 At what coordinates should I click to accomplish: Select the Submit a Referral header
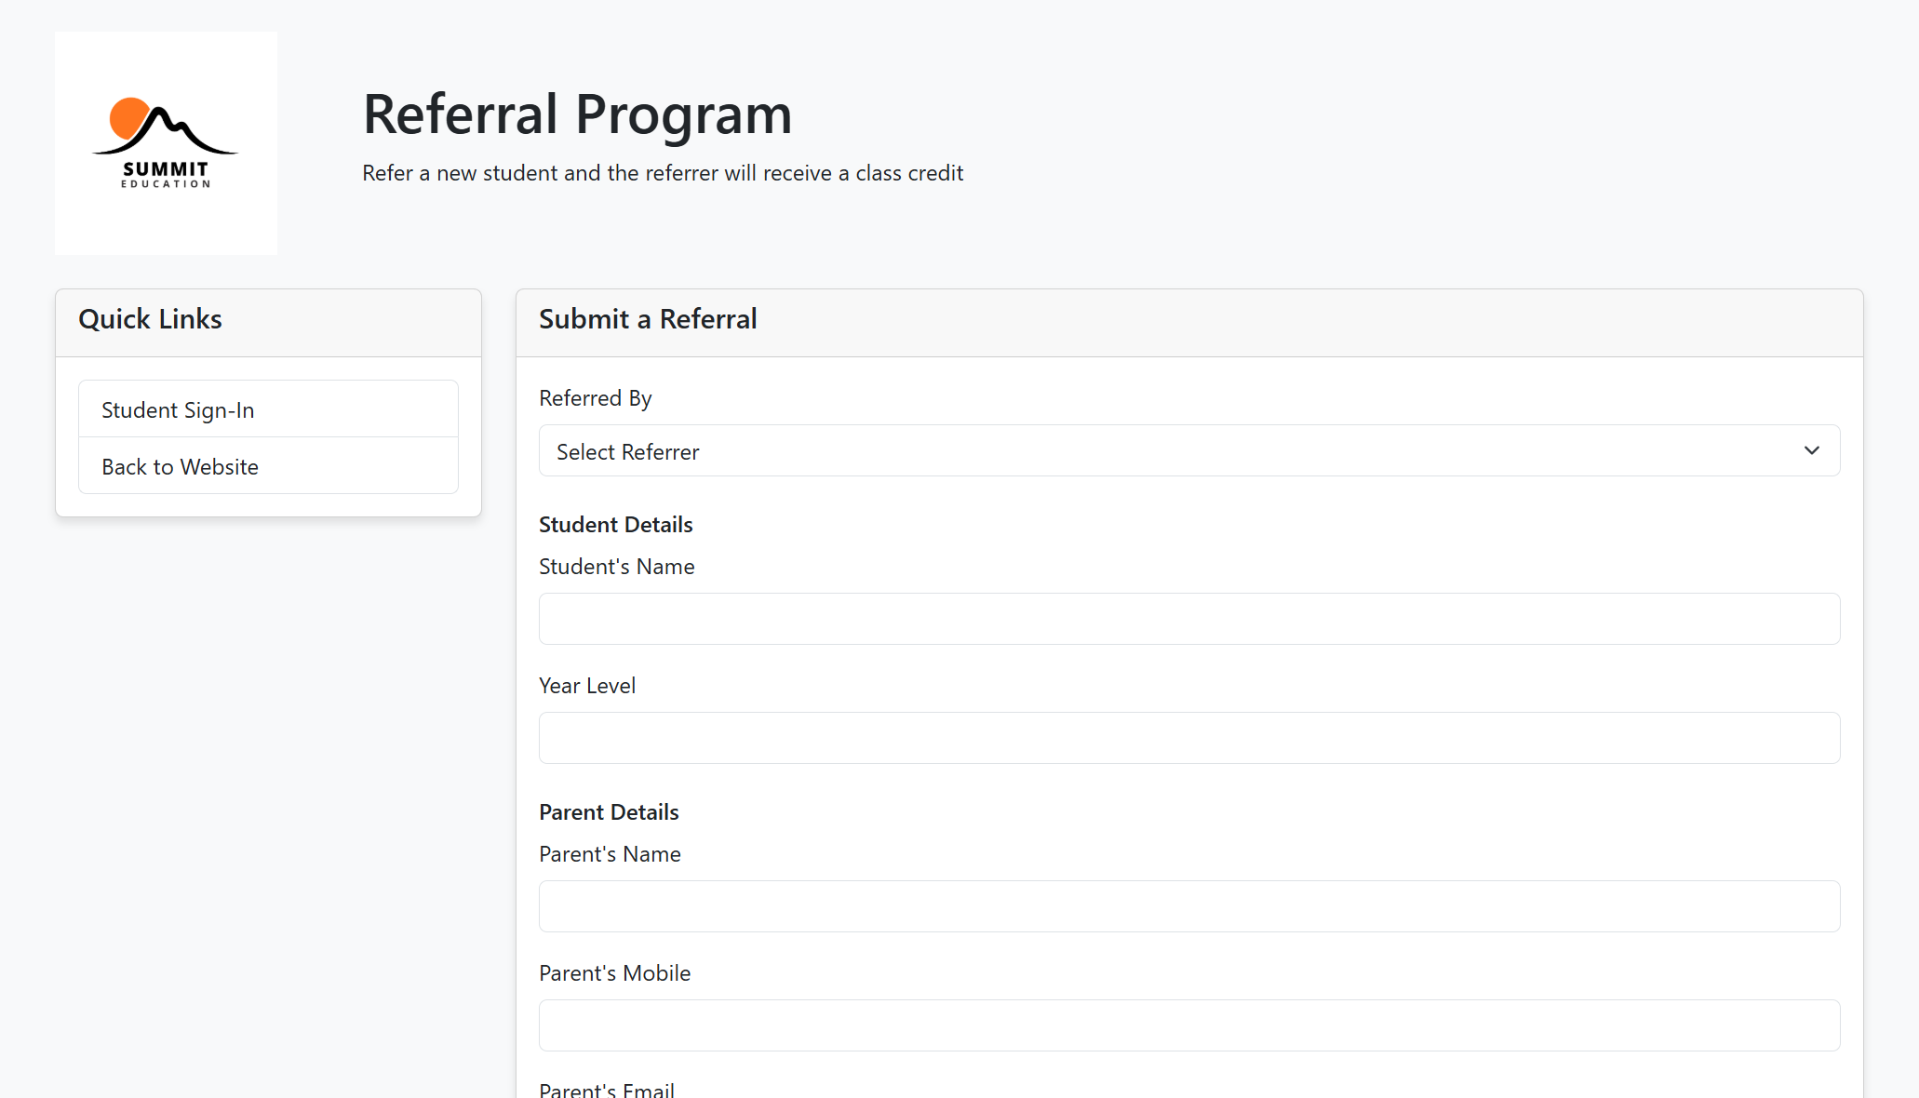pyautogui.click(x=648, y=319)
